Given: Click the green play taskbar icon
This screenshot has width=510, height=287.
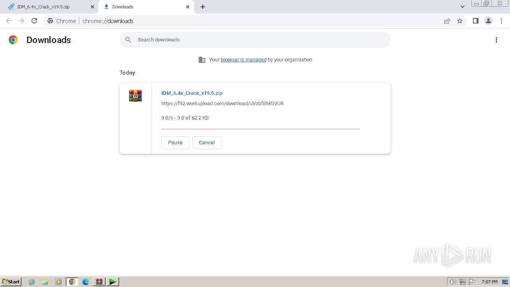Looking at the screenshot, I should tap(113, 282).
